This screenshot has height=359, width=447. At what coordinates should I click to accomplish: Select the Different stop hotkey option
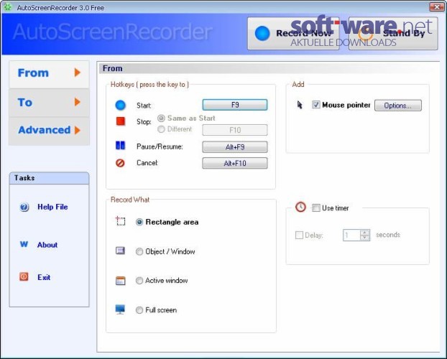(161, 129)
